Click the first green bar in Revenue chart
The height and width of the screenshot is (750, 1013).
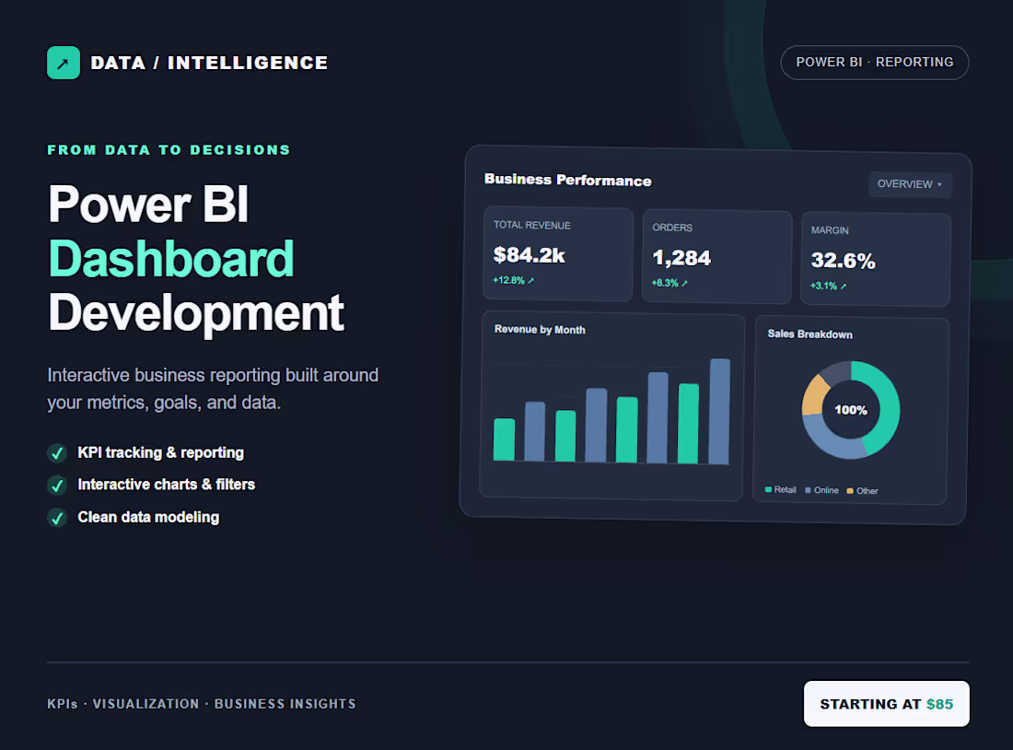click(504, 439)
